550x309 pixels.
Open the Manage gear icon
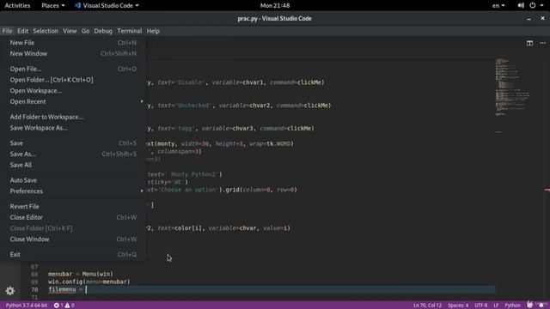(x=9, y=291)
